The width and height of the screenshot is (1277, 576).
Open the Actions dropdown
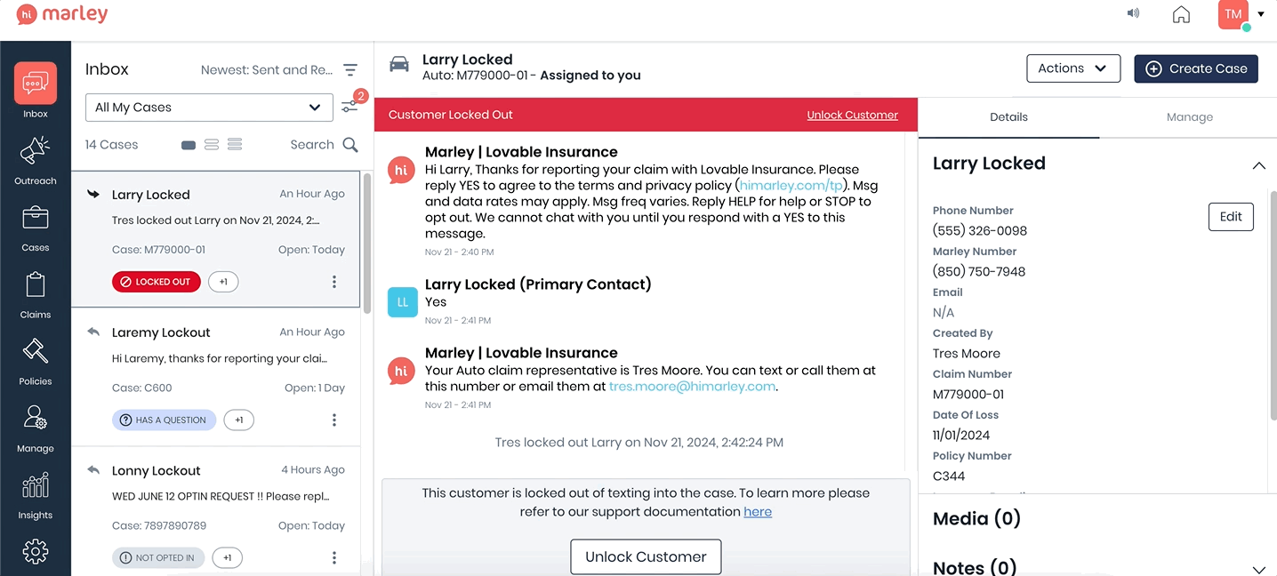pyautogui.click(x=1073, y=68)
